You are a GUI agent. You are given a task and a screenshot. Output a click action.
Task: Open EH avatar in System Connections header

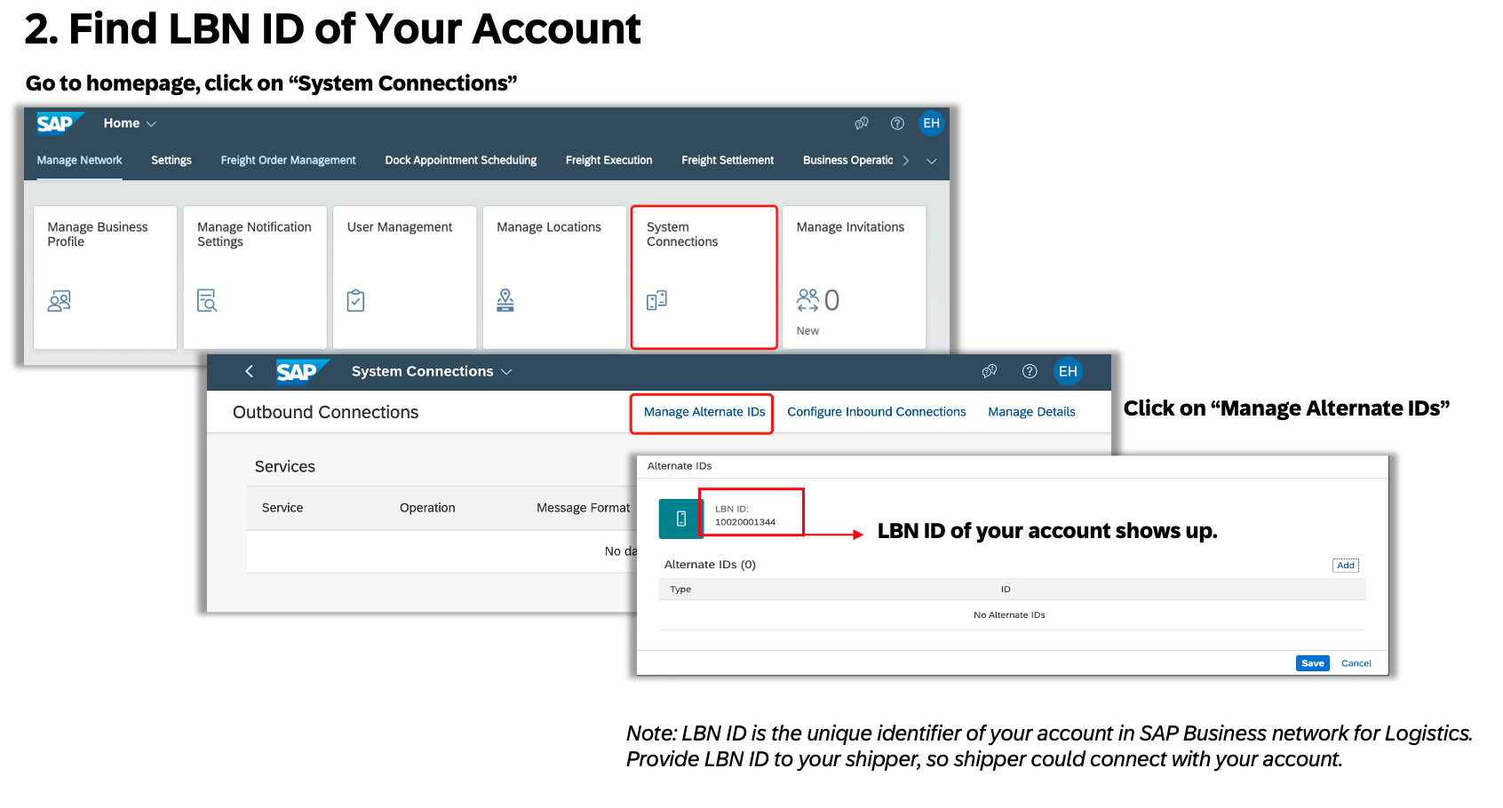(1068, 371)
